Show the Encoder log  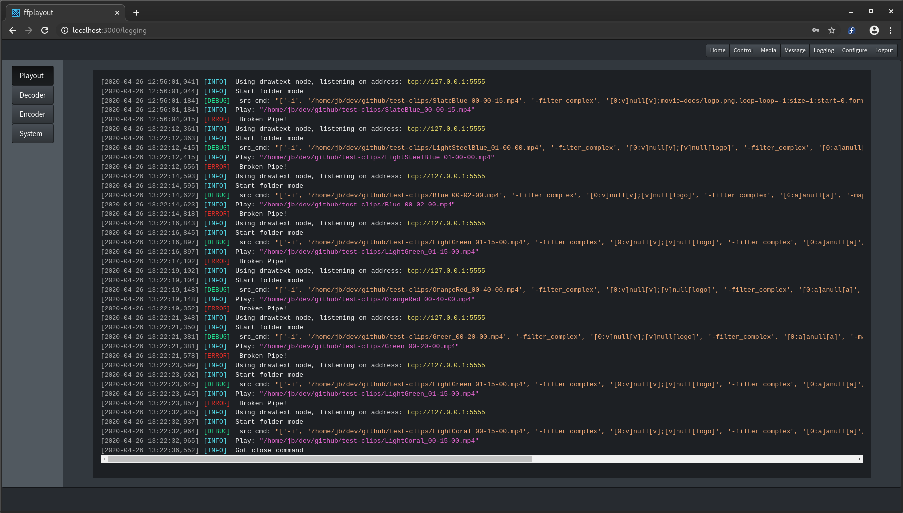click(33, 114)
